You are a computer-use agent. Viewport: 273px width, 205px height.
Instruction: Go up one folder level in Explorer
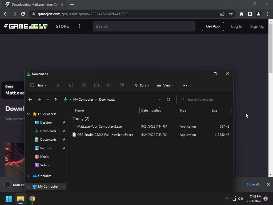point(55,100)
